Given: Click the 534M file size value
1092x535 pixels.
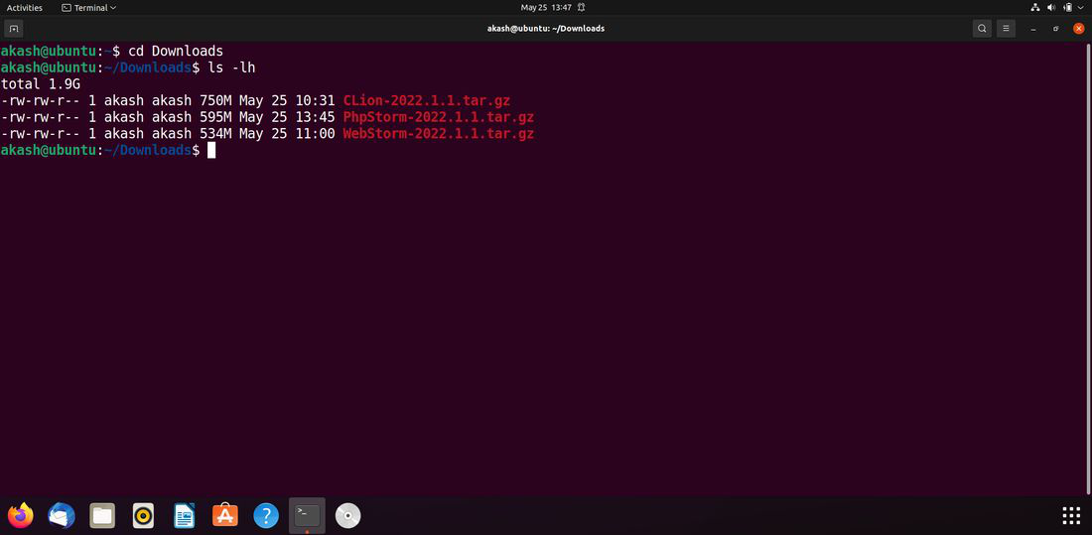Looking at the screenshot, I should [x=215, y=134].
